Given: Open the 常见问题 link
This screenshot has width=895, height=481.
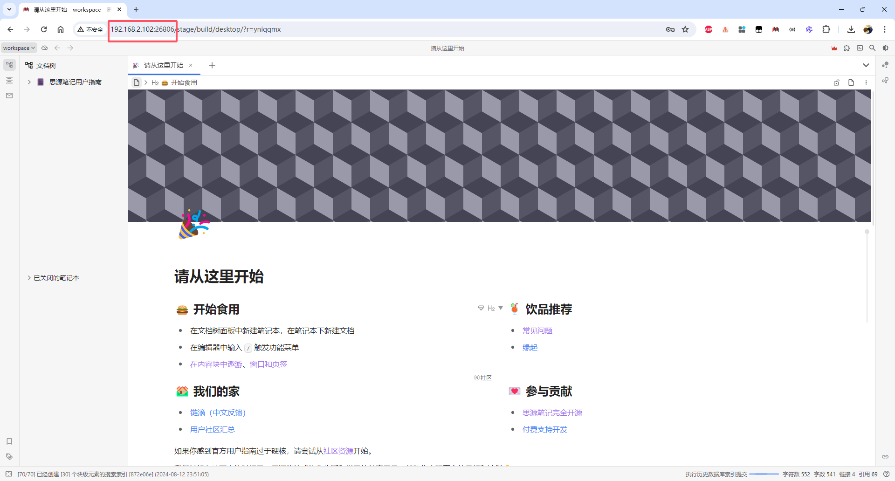Looking at the screenshot, I should [537, 330].
